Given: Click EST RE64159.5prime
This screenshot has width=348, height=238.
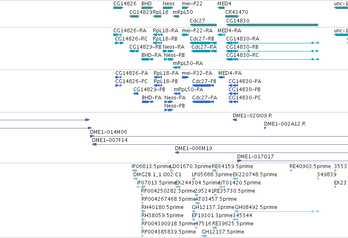Looking at the screenshot, I should click(x=232, y=166).
